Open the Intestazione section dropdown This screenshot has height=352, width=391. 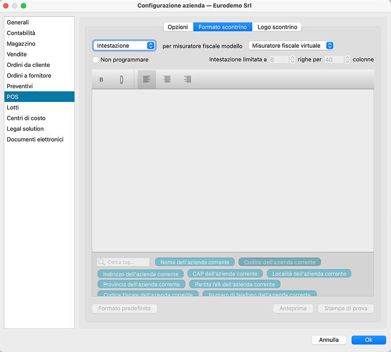(x=124, y=46)
